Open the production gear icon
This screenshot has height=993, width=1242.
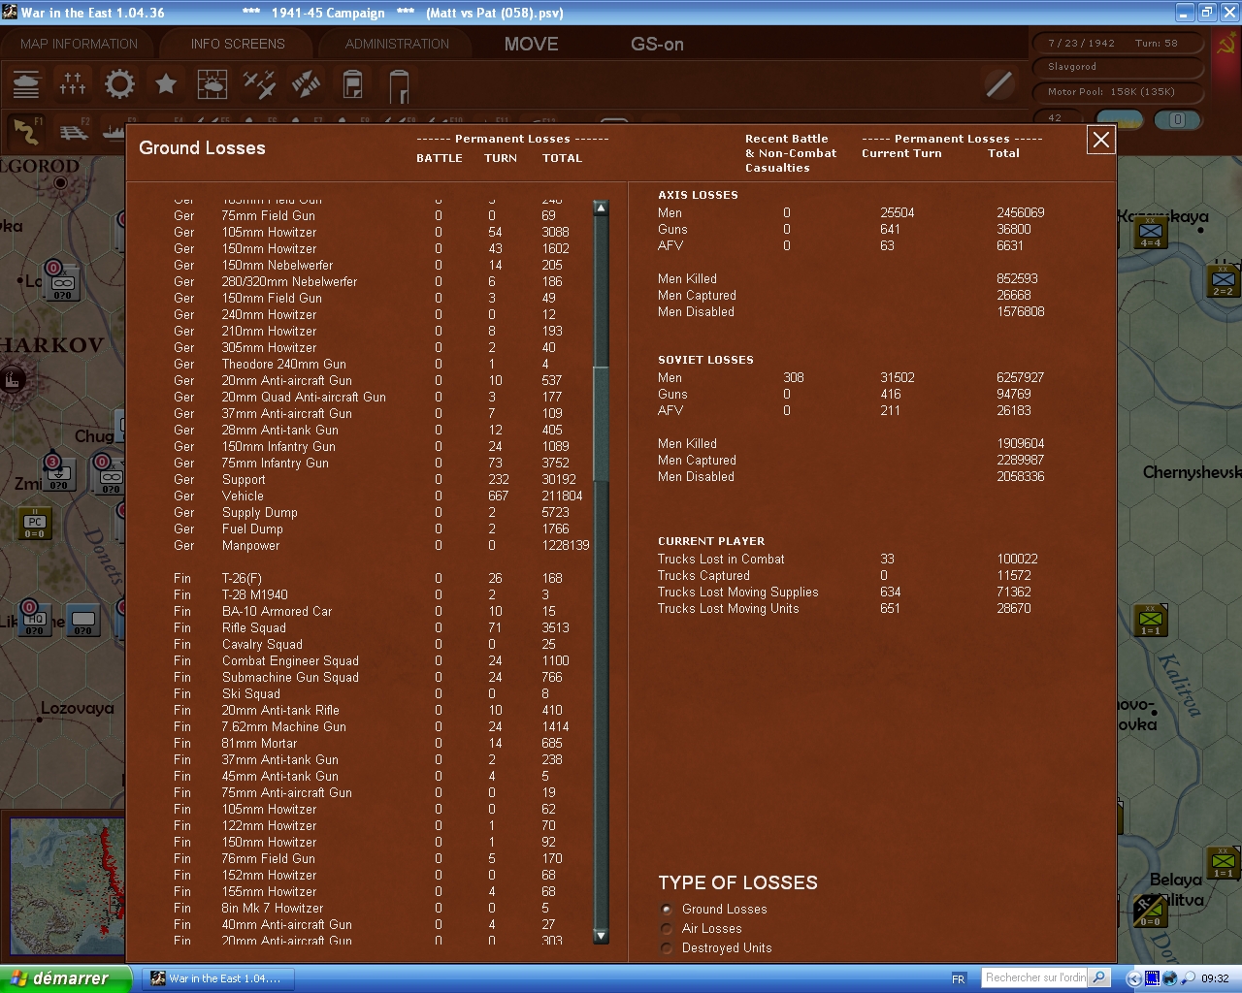pyautogui.click(x=119, y=84)
